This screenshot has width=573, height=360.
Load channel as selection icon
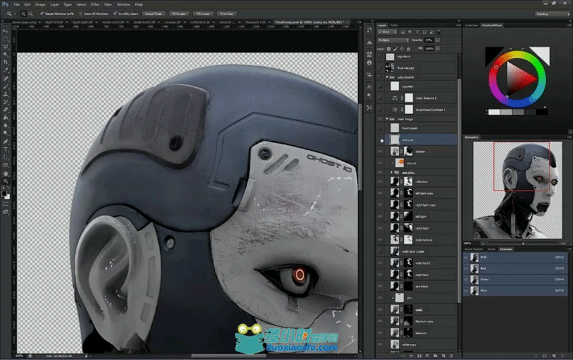coord(535,356)
